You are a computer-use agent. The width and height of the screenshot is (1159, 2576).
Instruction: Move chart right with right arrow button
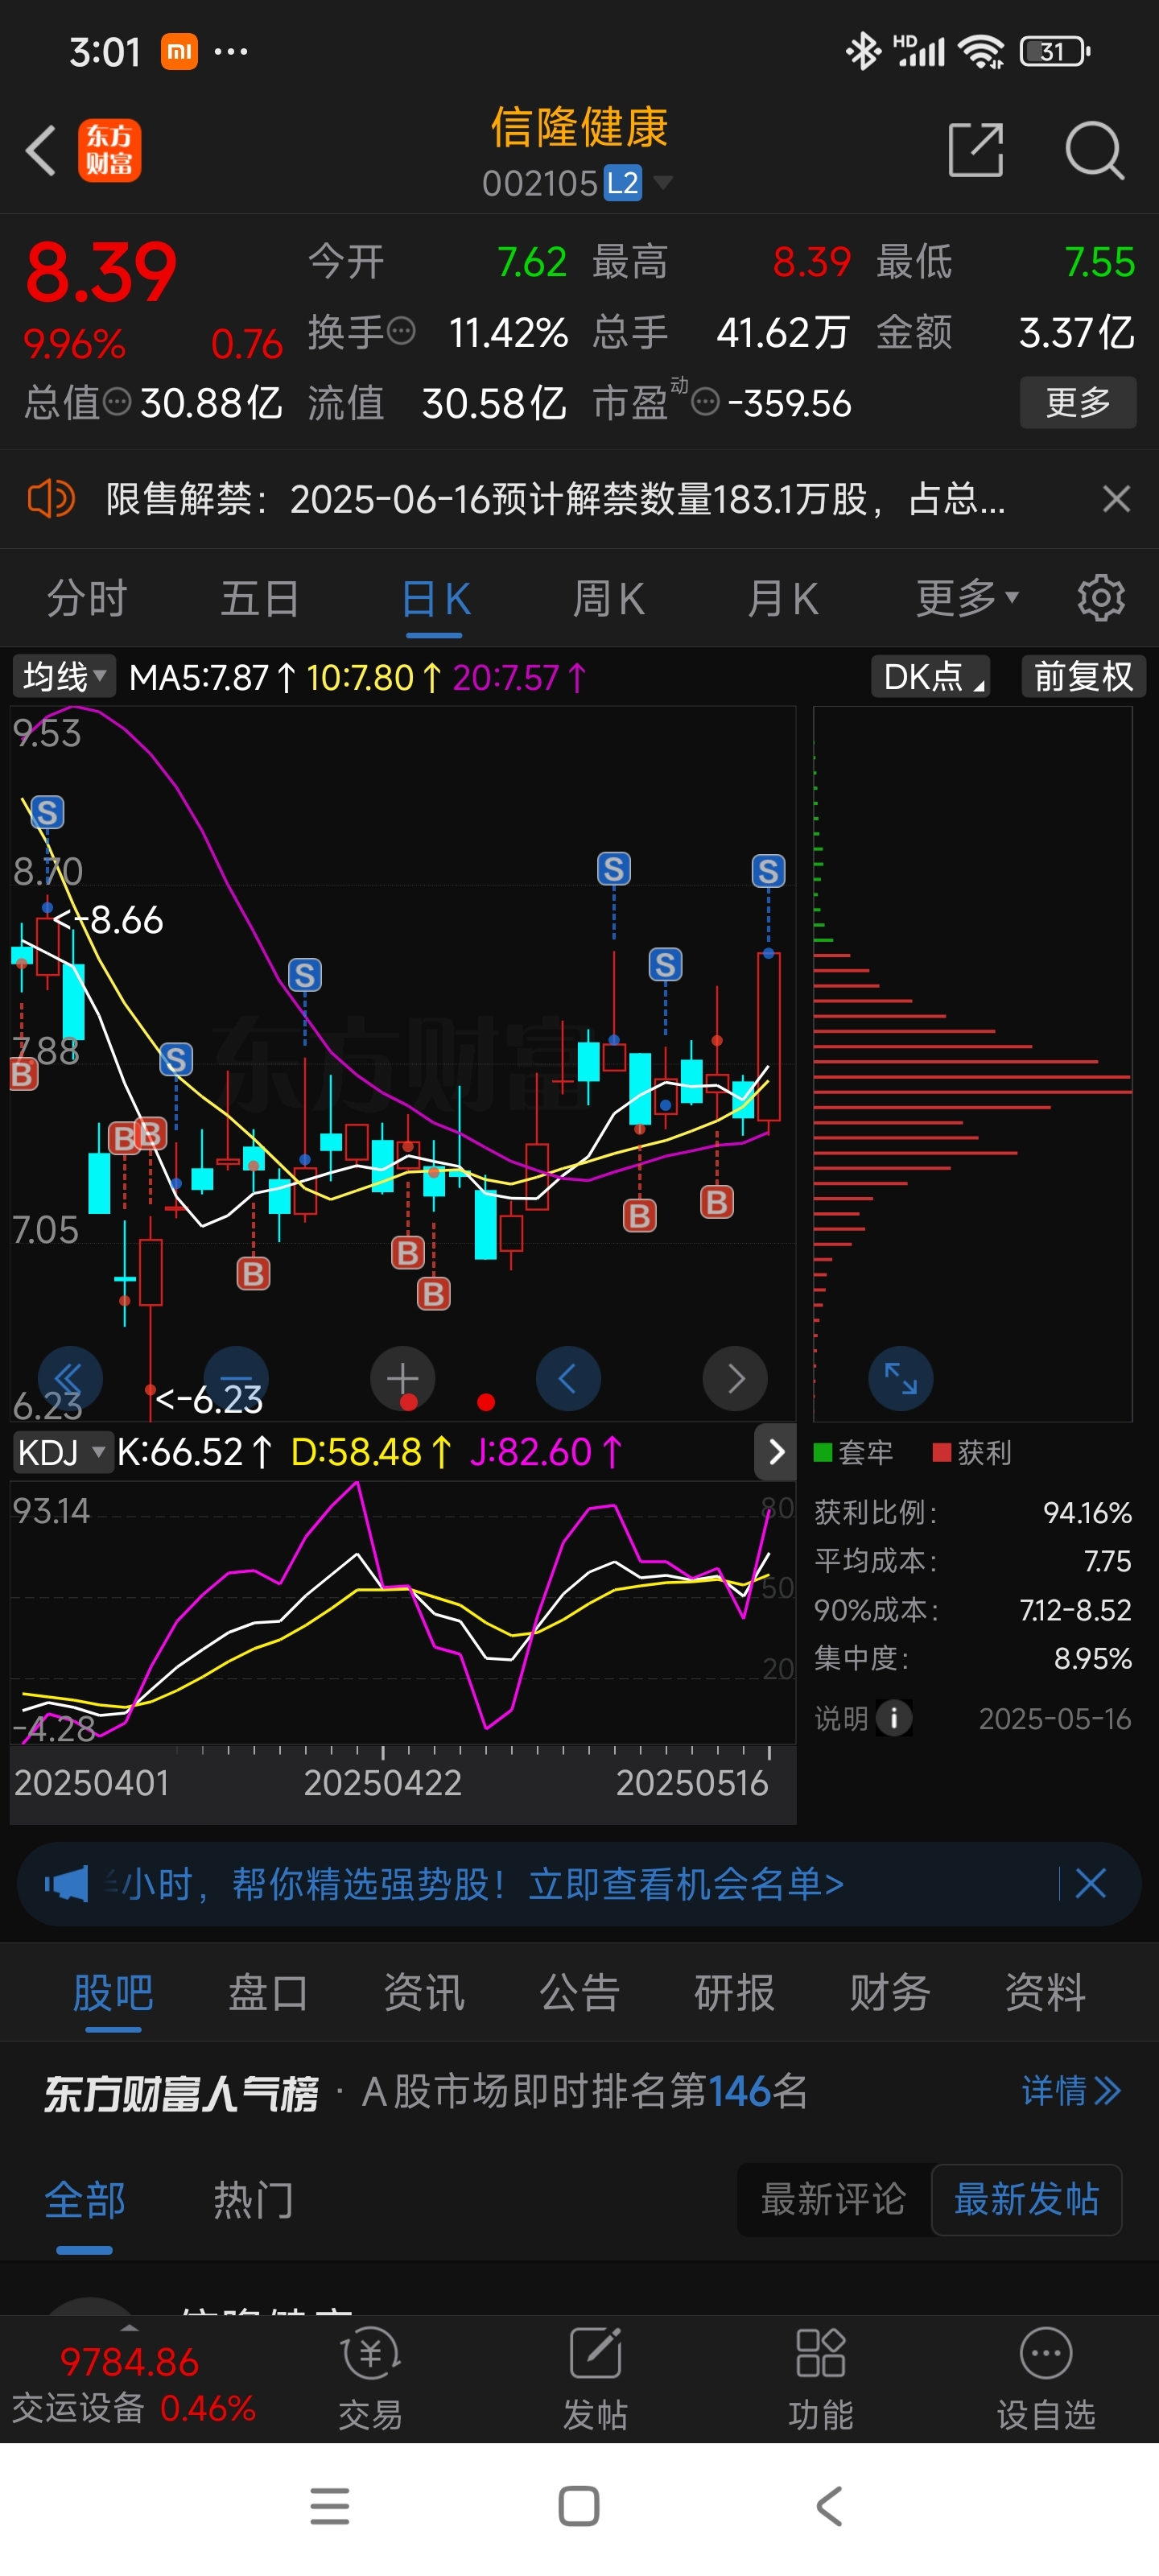pos(735,1378)
